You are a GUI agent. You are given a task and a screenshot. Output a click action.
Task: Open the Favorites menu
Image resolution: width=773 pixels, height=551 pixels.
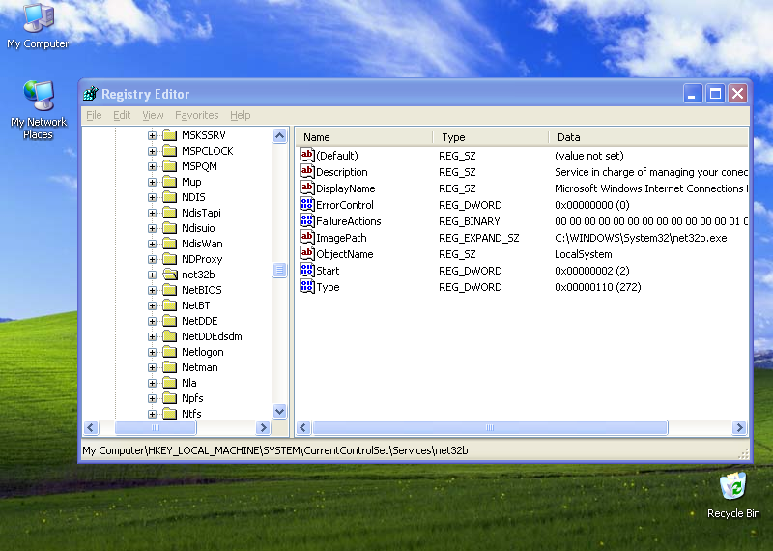tap(197, 115)
